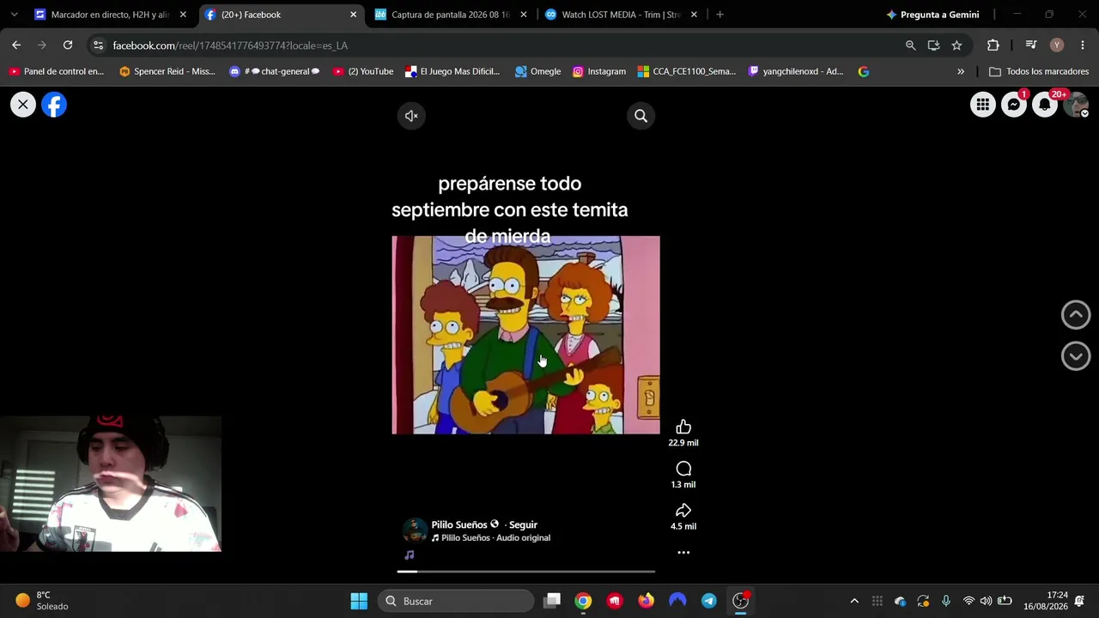Image resolution: width=1099 pixels, height=618 pixels.
Task: Switch to the Marcador en directo tab
Action: (x=110, y=15)
